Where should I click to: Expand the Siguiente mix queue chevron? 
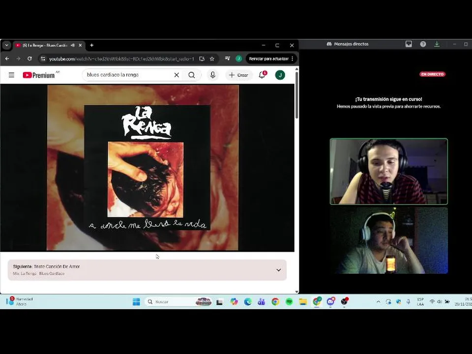click(279, 270)
